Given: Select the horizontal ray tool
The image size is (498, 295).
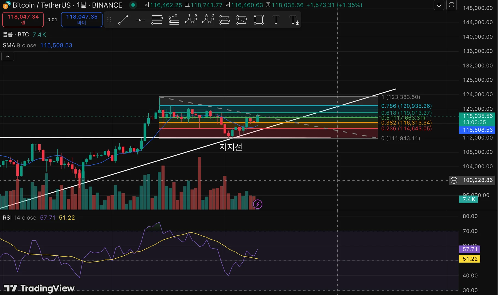Looking at the screenshot, I should 140,20.
